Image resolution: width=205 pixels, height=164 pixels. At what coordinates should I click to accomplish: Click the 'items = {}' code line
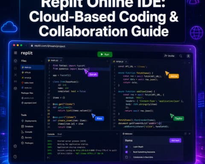59,98
